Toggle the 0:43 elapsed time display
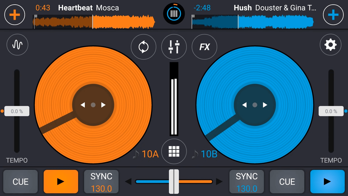 pyautogui.click(x=43, y=8)
